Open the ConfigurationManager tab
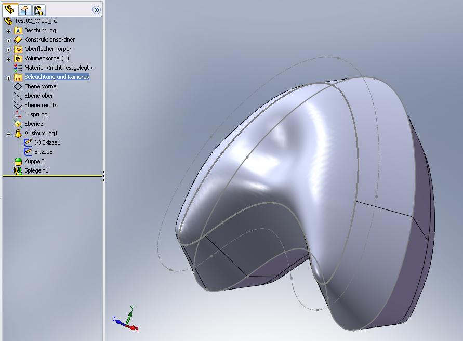The height and width of the screenshot is (341, 463). pyautogui.click(x=38, y=10)
